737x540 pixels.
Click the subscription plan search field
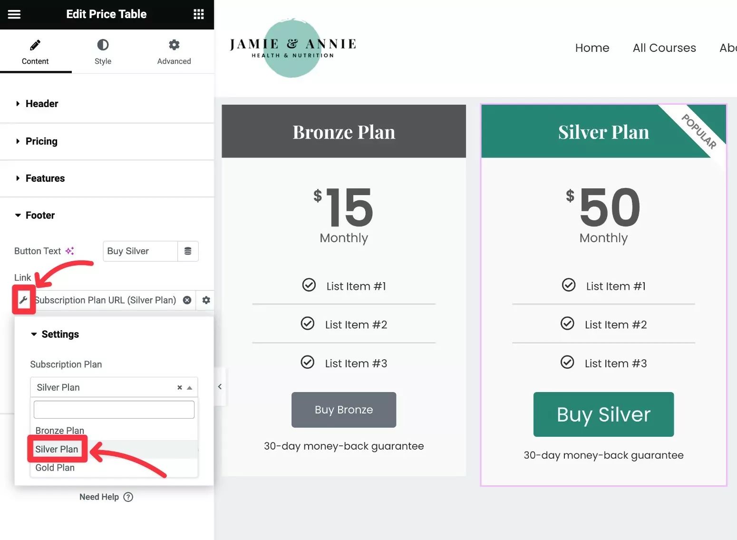click(x=114, y=410)
